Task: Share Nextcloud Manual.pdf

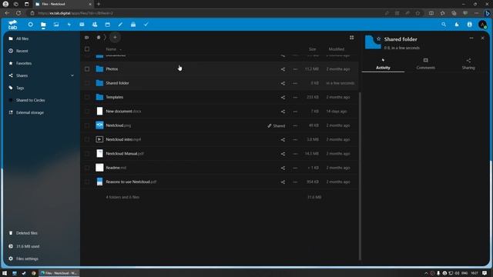Action: 283,154
